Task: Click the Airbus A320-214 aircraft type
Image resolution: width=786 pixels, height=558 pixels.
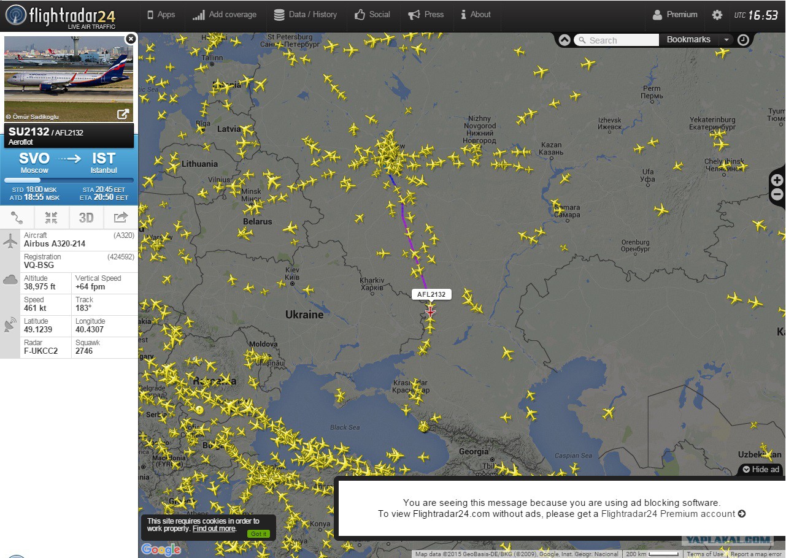Action: click(55, 244)
